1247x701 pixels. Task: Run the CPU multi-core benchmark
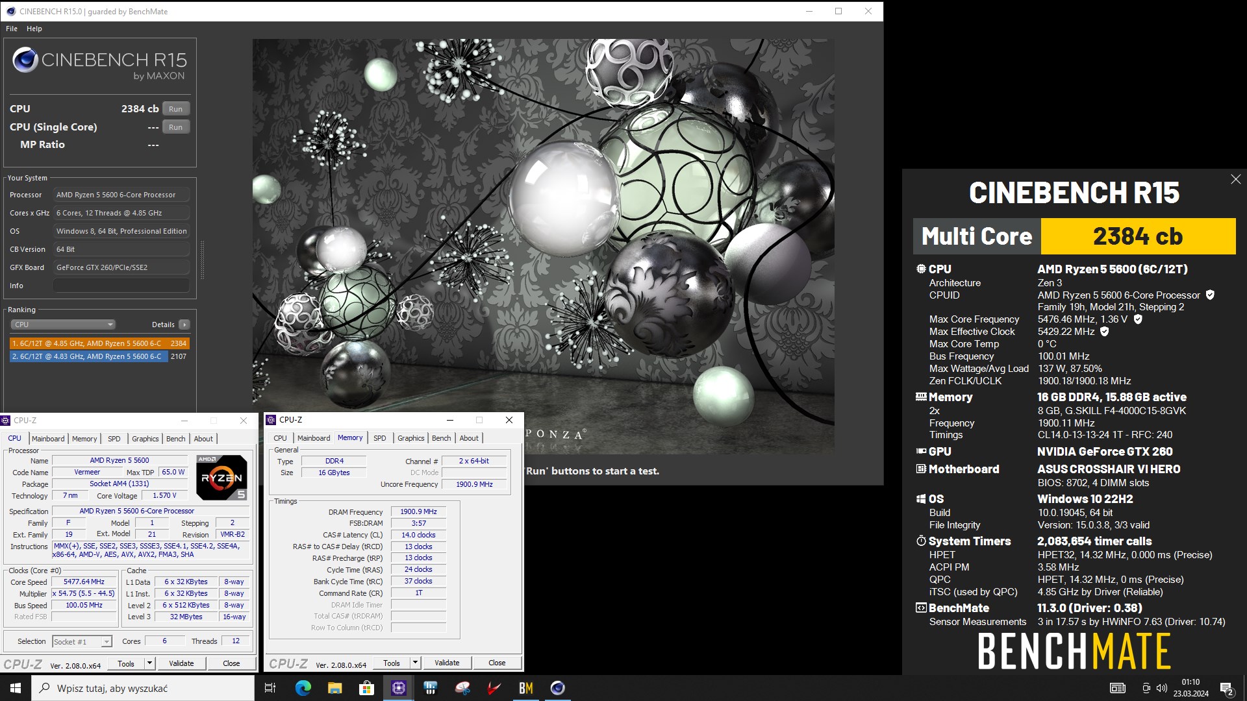[x=176, y=109]
